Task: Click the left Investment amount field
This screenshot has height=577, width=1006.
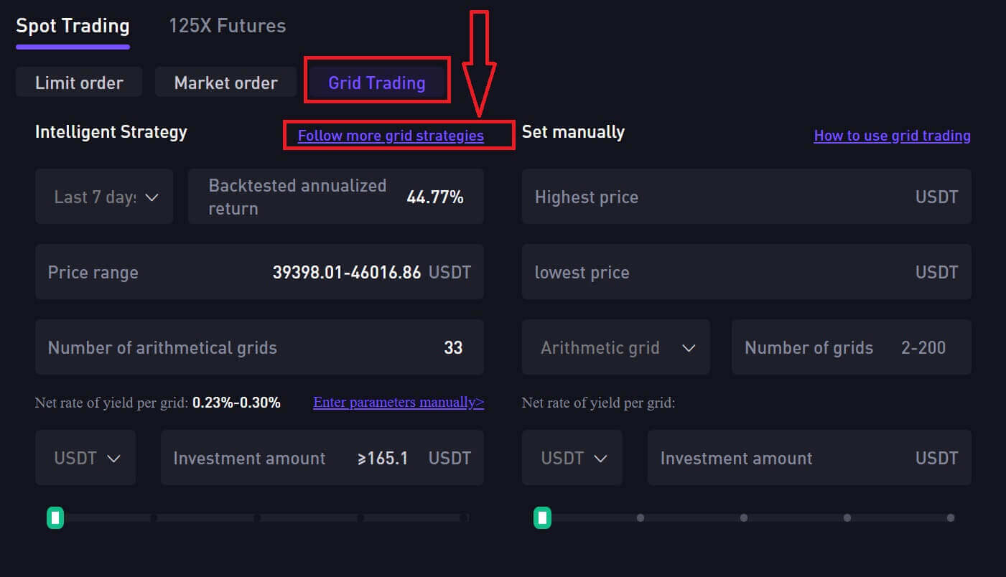Action: click(x=322, y=457)
